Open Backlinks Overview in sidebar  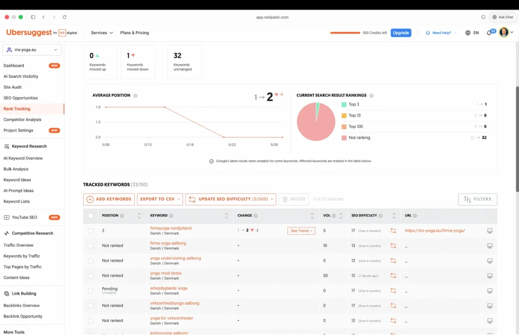pos(21,306)
